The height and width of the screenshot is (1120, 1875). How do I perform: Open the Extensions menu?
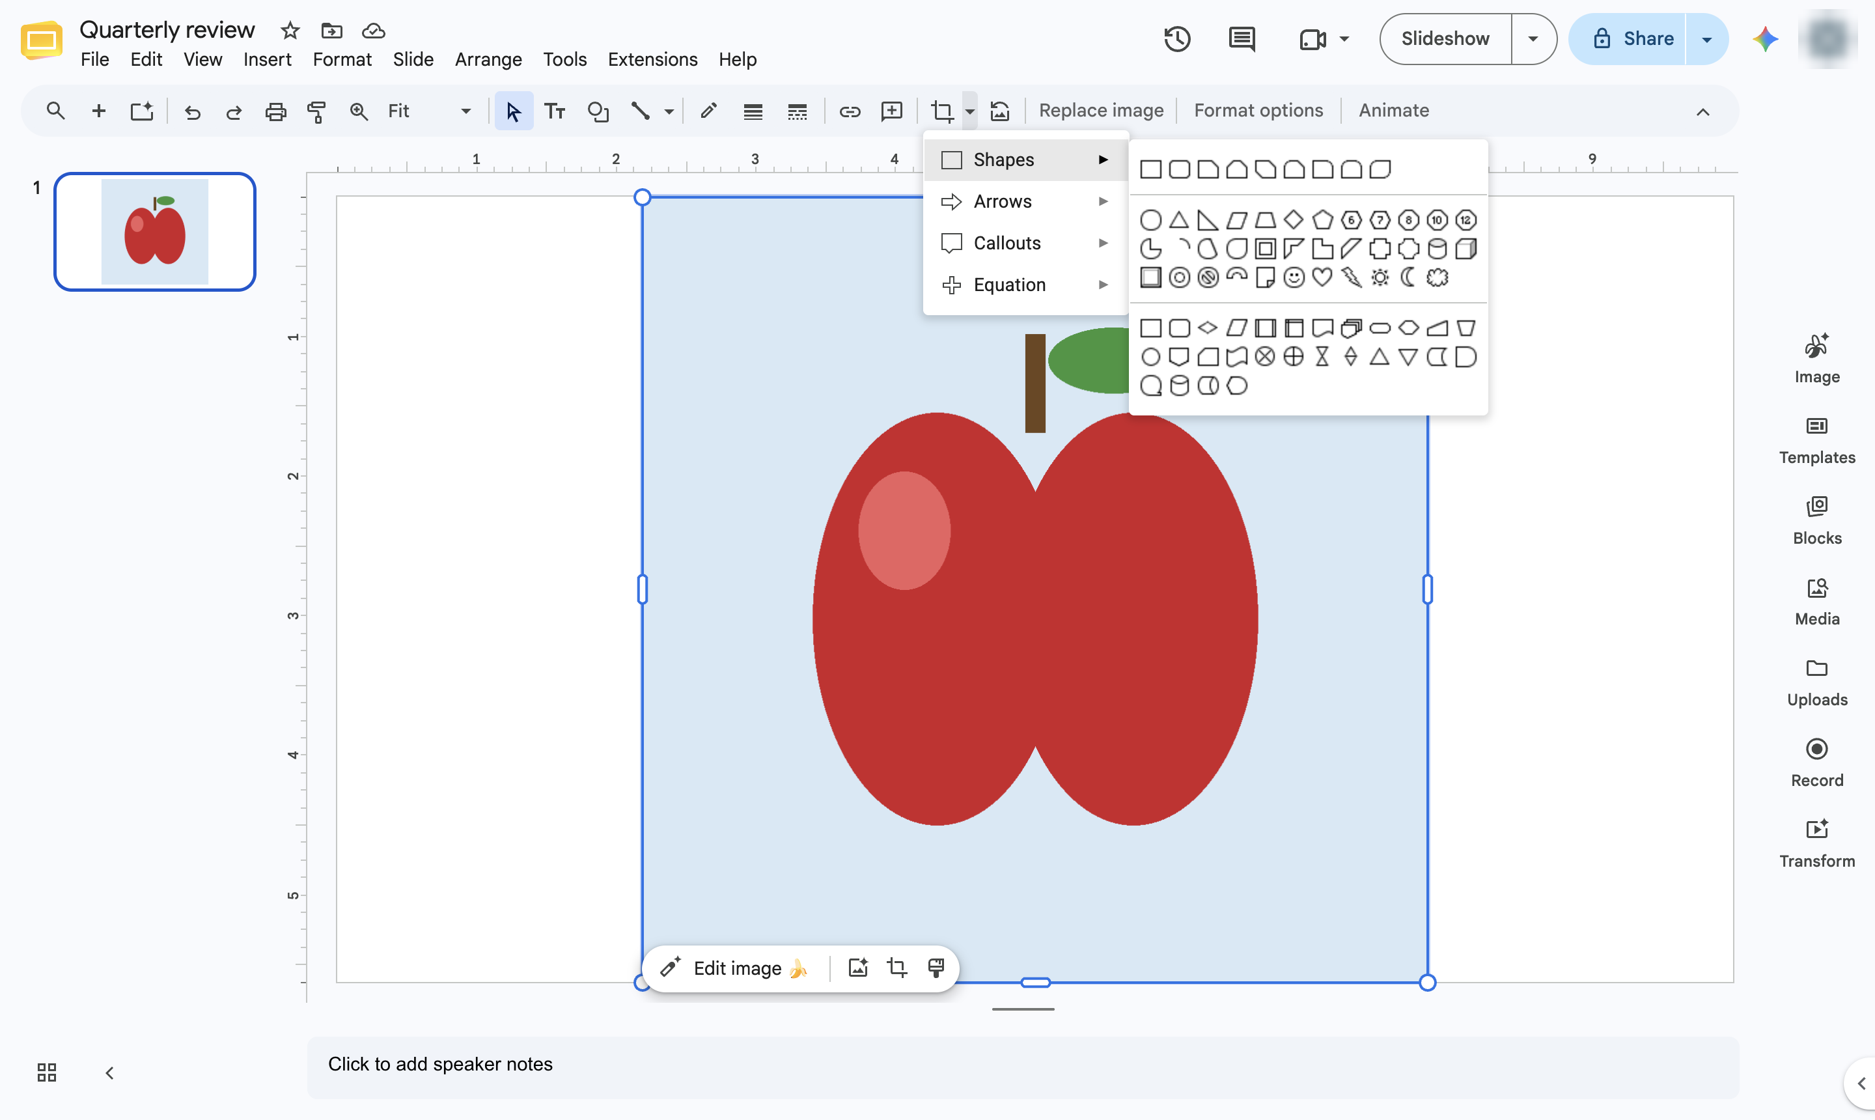click(652, 59)
